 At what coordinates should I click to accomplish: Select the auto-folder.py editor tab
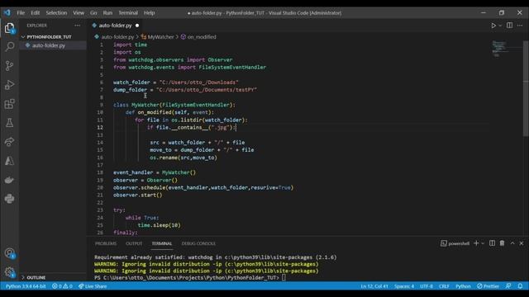pos(116,26)
